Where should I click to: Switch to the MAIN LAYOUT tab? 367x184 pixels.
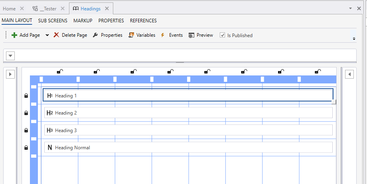(17, 20)
